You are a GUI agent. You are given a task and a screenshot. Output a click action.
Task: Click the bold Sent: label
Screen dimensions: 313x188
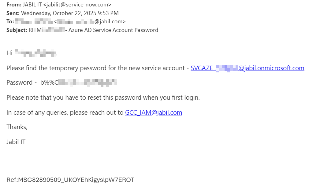[x=13, y=13]
